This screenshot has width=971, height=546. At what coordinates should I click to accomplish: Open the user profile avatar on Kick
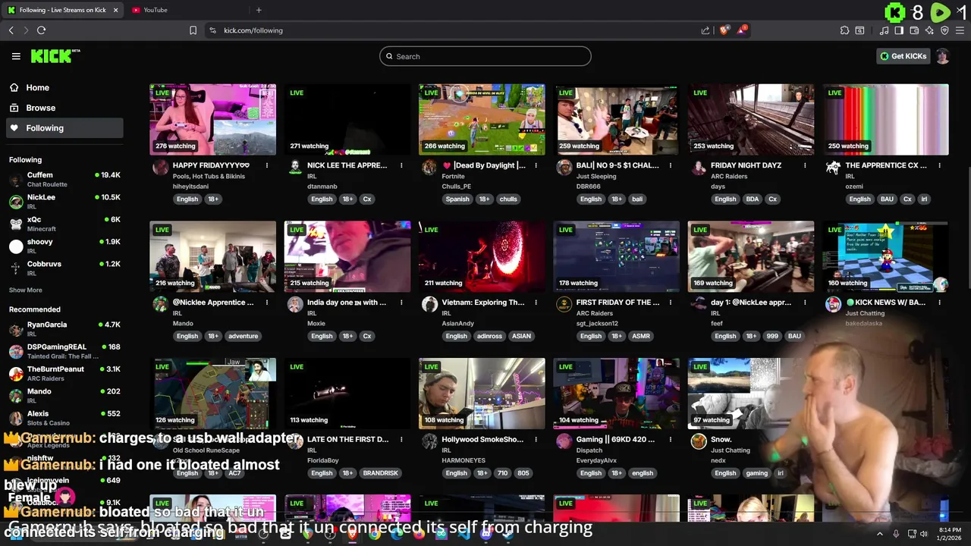(x=942, y=56)
